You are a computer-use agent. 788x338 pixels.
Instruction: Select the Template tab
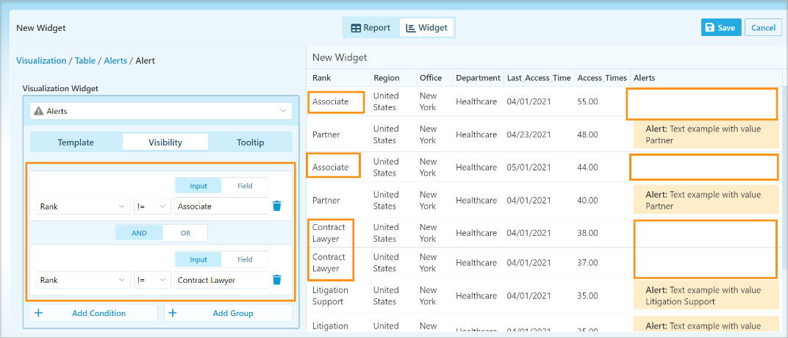76,142
